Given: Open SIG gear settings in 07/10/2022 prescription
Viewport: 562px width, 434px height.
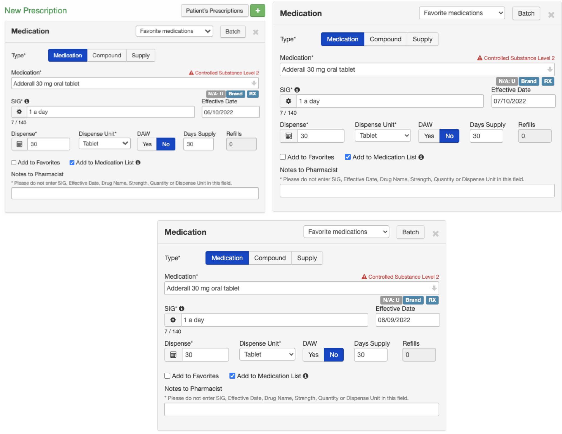Looking at the screenshot, I should 288,101.
